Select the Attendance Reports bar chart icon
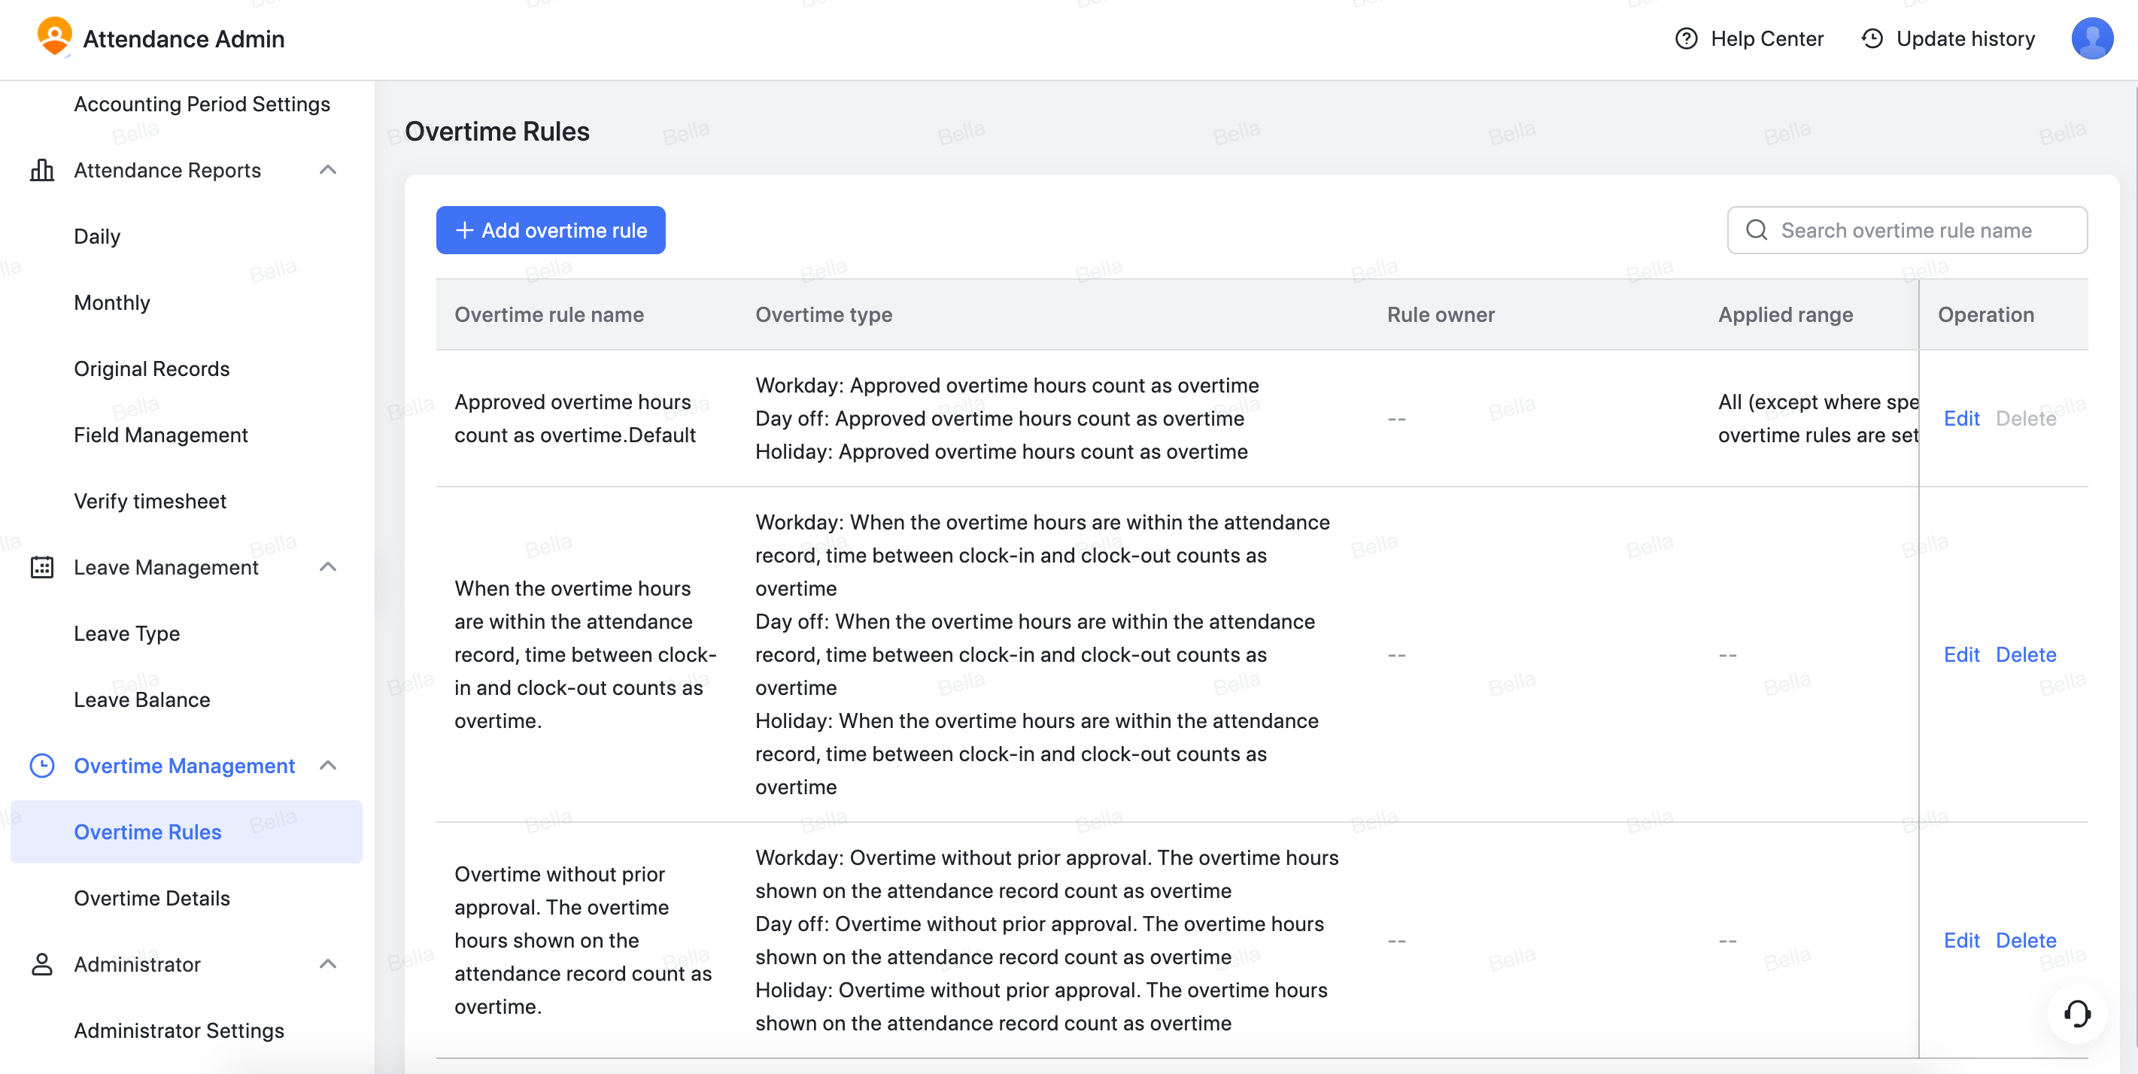2138x1074 pixels. [42, 170]
